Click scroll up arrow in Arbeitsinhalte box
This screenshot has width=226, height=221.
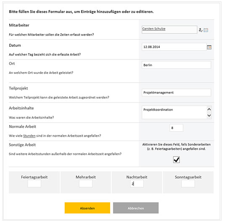209,109
